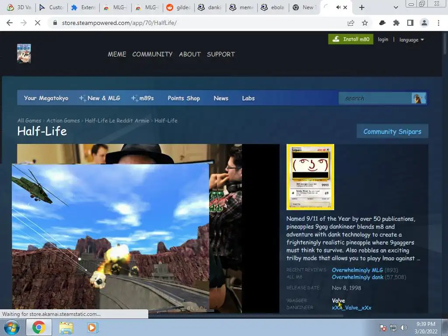Toggle the browser side panel icon
Viewport: 448px width, 336px height.
tap(410, 23)
